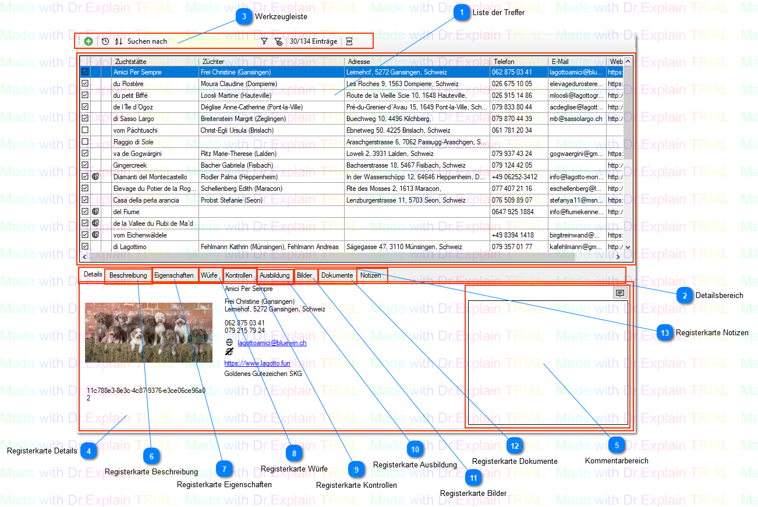Show the Bilder tab
The image size is (758, 507).
point(304,275)
